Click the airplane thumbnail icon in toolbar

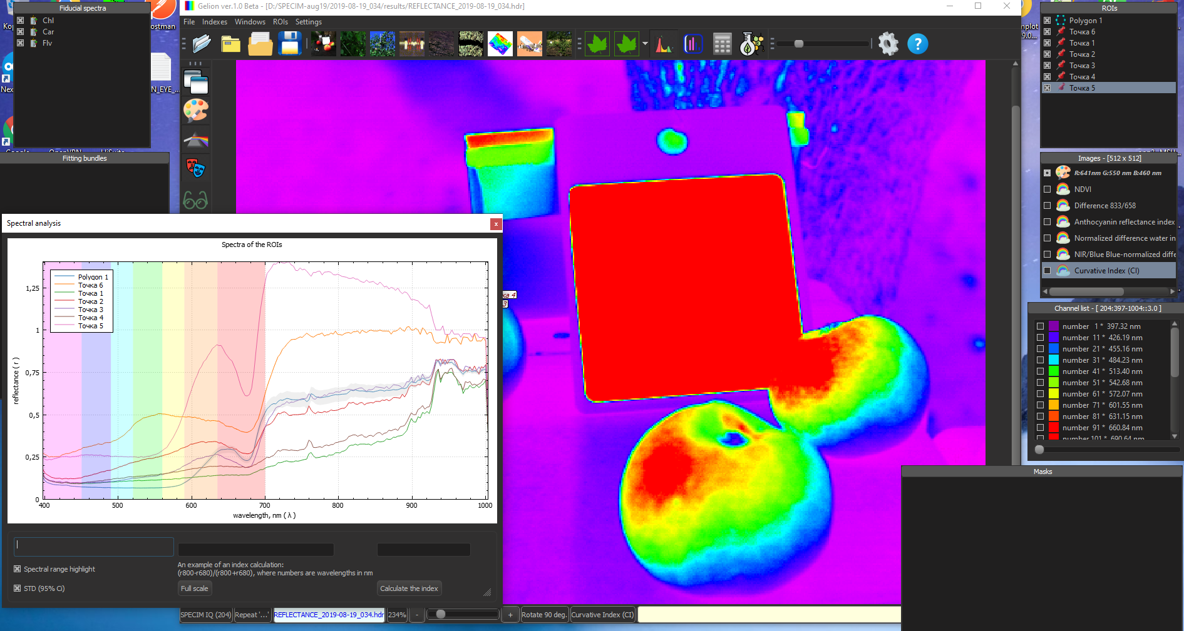point(529,44)
